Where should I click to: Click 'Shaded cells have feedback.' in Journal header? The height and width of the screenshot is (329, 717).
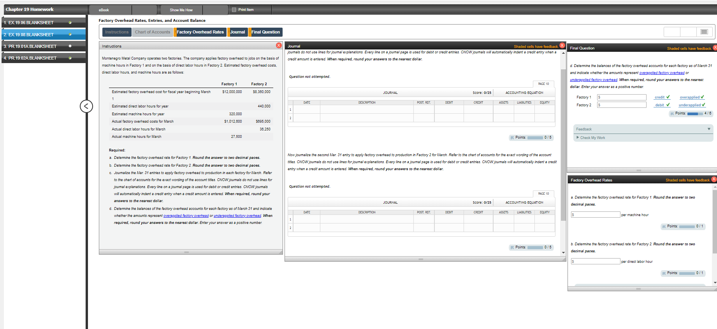click(536, 46)
